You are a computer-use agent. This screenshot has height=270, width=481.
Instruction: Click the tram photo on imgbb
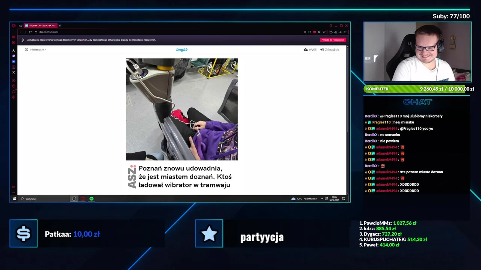[182, 109]
